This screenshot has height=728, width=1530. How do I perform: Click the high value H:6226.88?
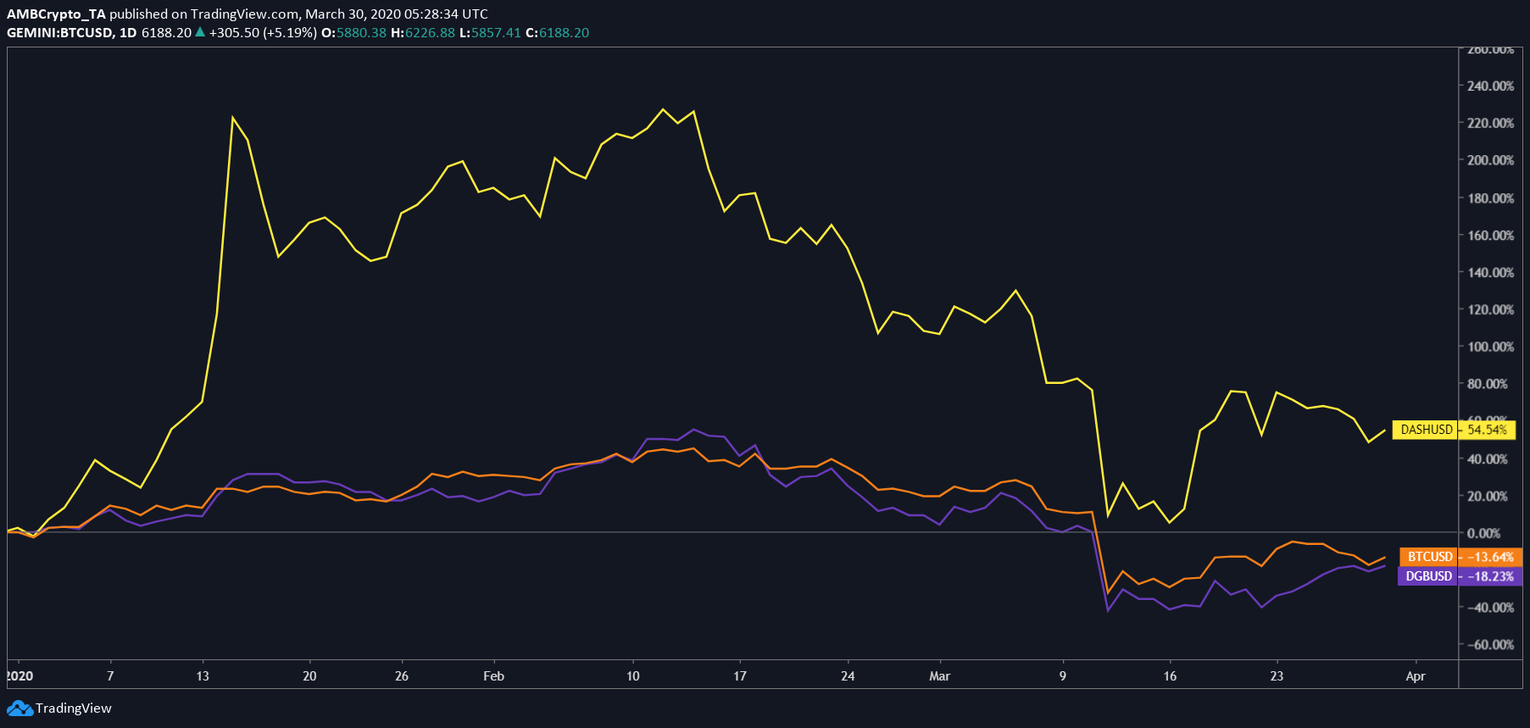423,33
